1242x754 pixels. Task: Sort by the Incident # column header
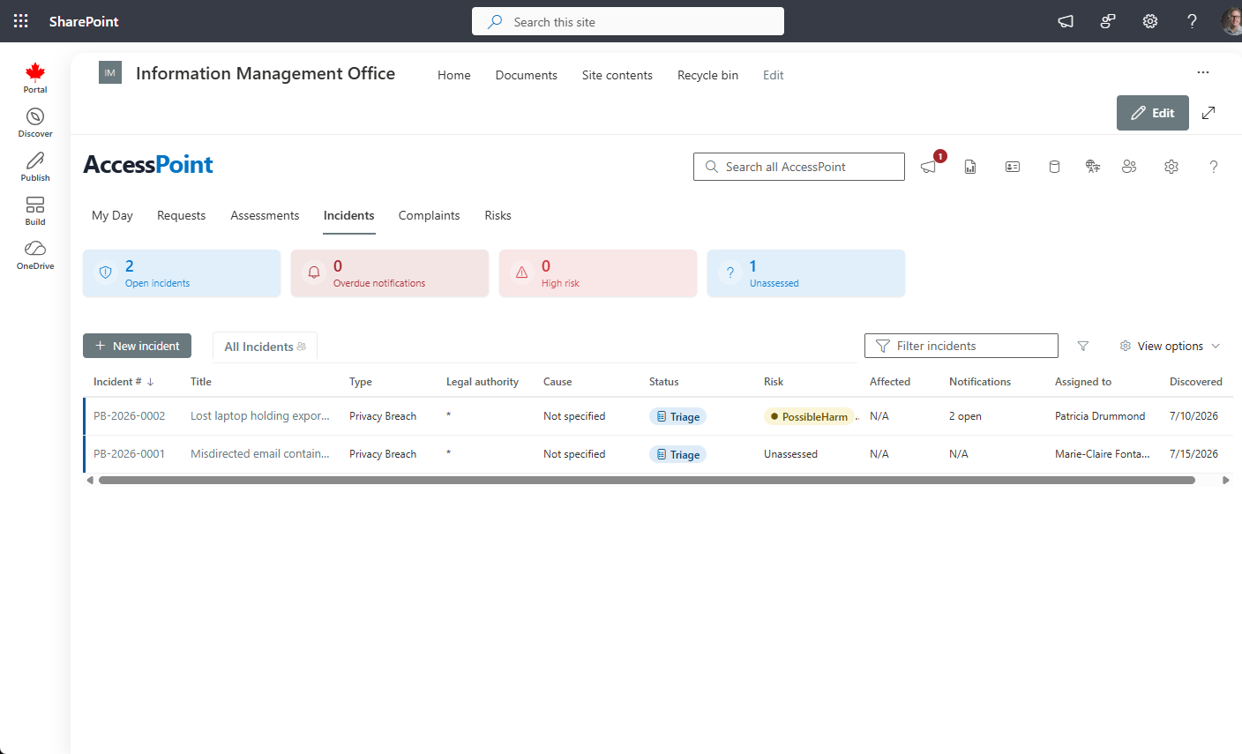[123, 382]
